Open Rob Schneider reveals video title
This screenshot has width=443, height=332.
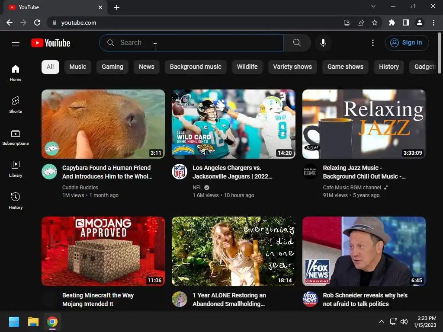pos(365,300)
